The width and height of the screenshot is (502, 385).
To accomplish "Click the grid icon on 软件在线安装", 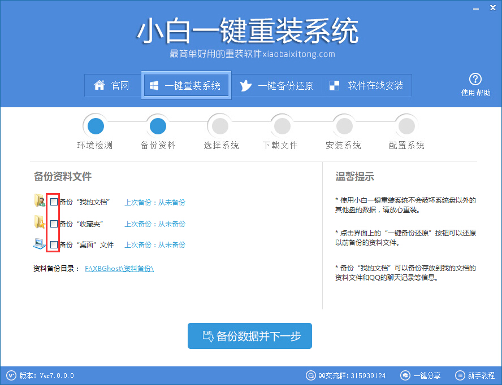I will pos(334,85).
